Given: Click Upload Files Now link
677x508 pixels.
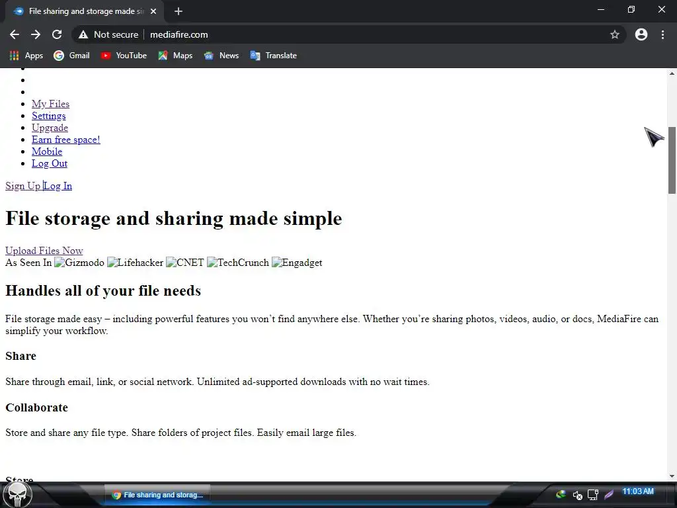Looking at the screenshot, I should click(44, 251).
